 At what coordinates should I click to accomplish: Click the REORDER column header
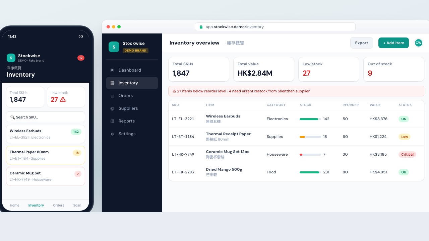click(351, 105)
